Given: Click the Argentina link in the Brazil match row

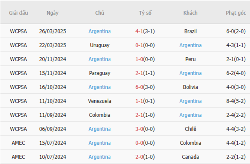Looking at the screenshot, I should (100, 31).
